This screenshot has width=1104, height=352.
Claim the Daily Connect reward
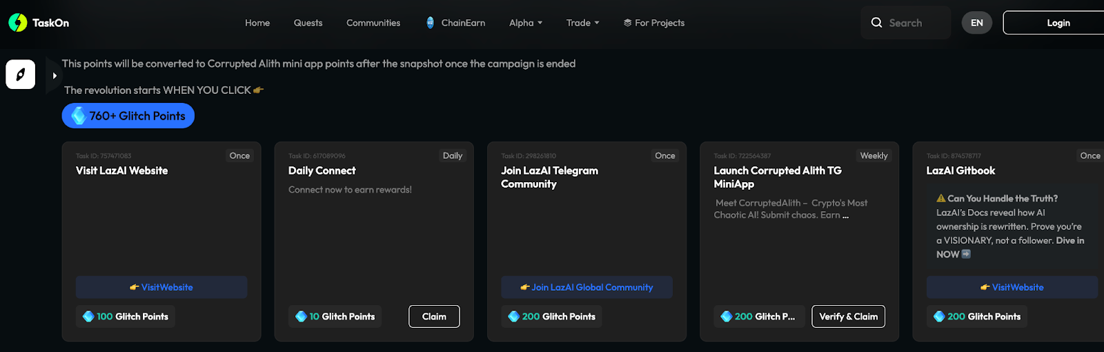click(434, 317)
